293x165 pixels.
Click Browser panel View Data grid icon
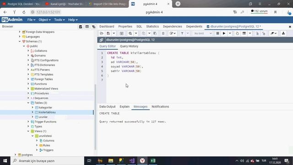click(x=87, y=27)
